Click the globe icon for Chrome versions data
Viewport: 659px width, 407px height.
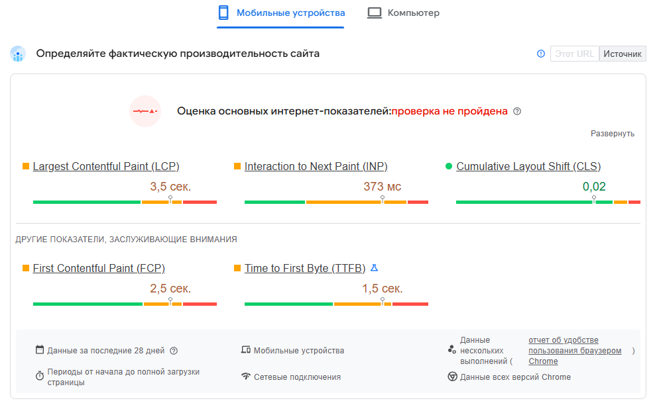click(451, 377)
